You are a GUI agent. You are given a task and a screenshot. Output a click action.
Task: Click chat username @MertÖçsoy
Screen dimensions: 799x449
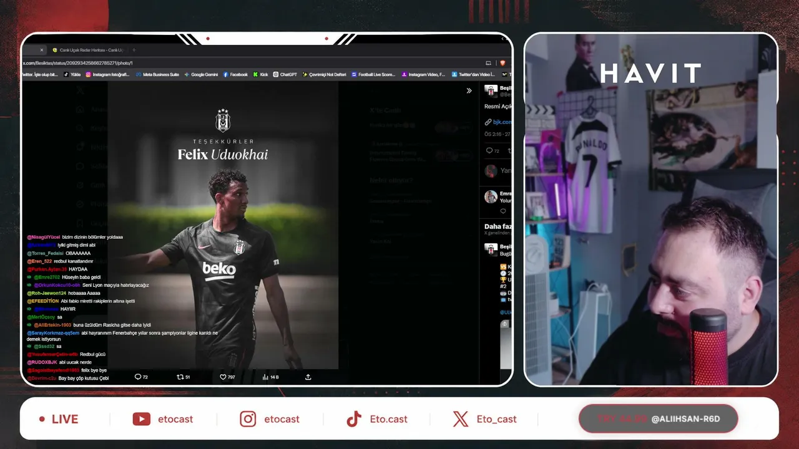coord(41,317)
